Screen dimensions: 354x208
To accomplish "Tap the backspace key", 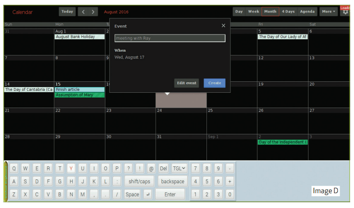I will [173, 181].
